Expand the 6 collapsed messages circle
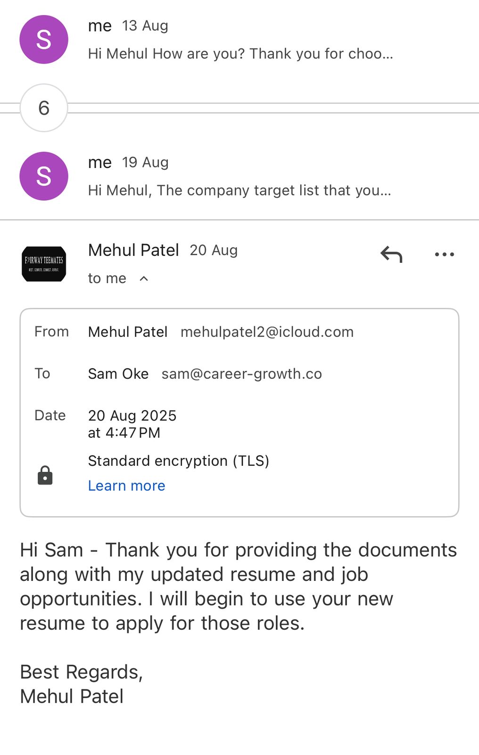 (x=44, y=108)
